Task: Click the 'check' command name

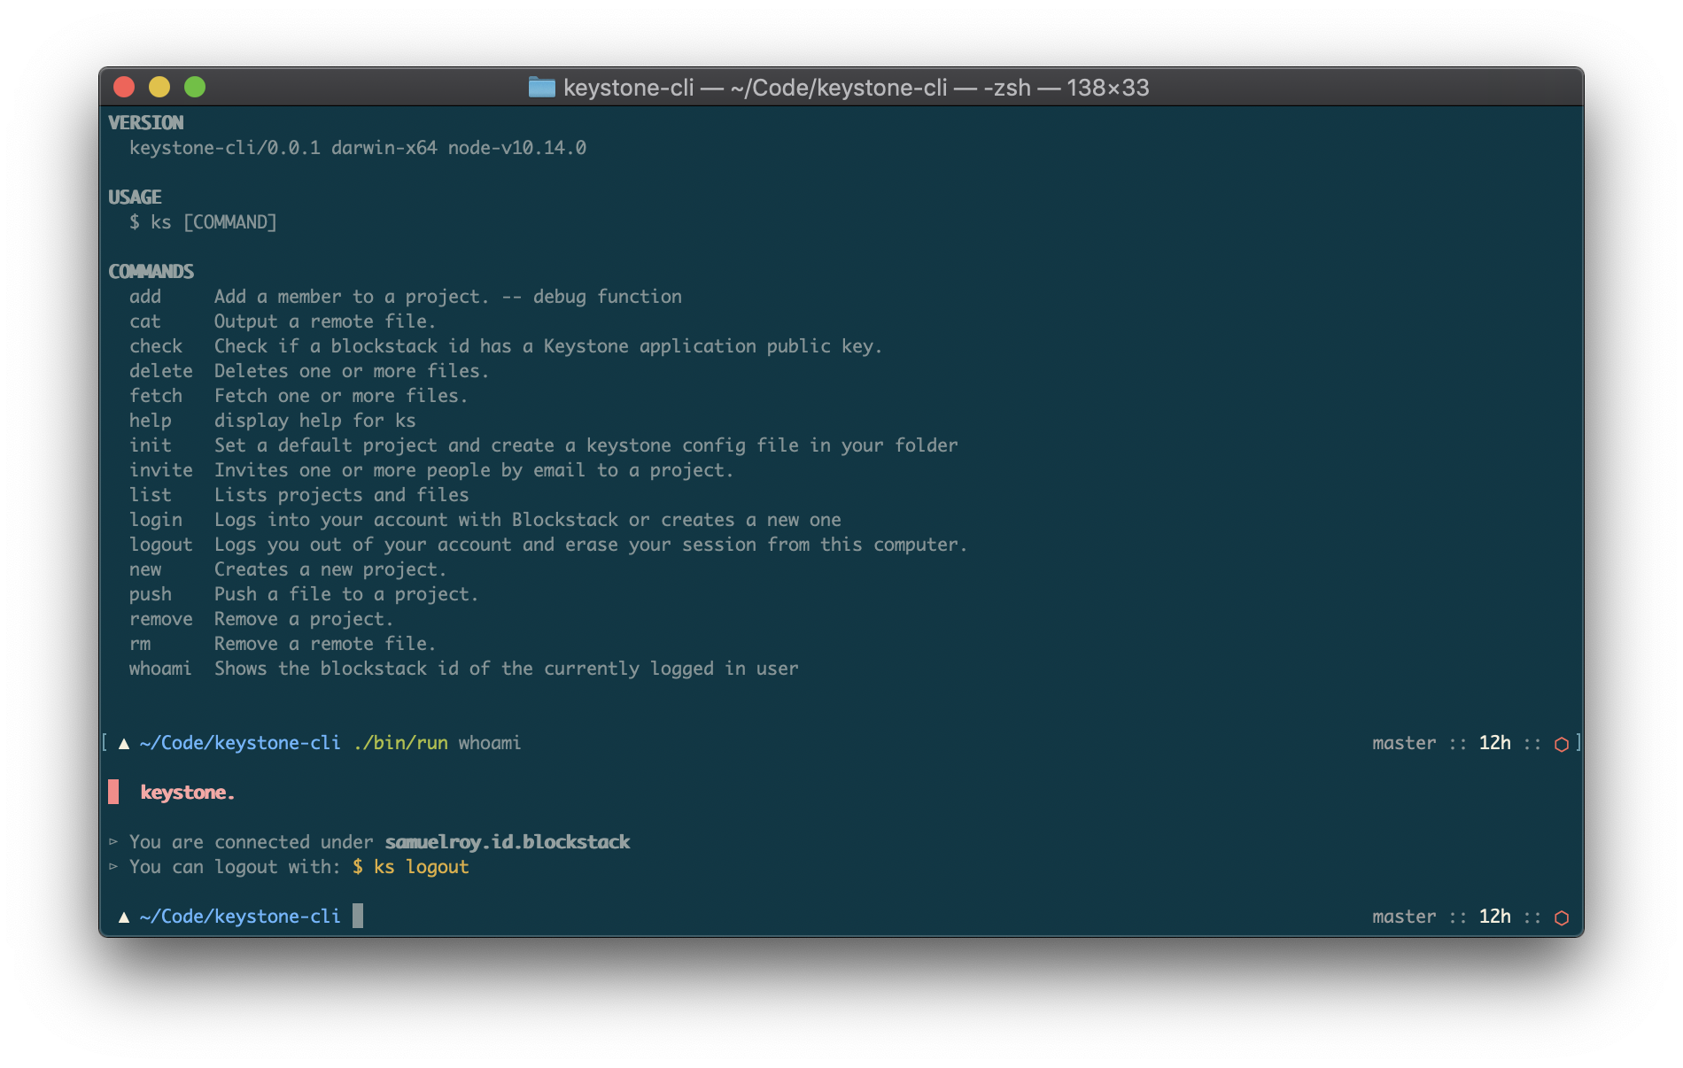Action: pyautogui.click(x=156, y=346)
